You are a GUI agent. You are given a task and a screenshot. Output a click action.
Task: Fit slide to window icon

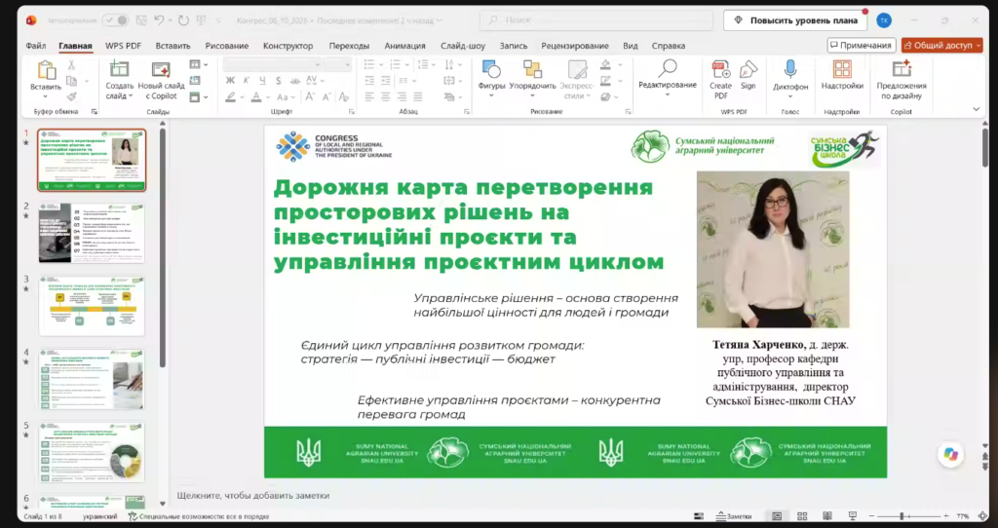[x=984, y=516]
